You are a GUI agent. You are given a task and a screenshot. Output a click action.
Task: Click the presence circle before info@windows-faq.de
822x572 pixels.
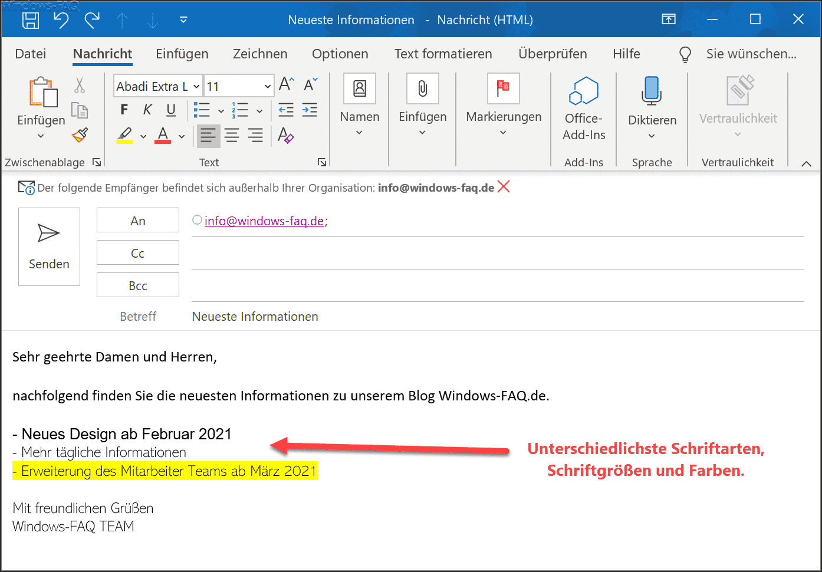(198, 220)
